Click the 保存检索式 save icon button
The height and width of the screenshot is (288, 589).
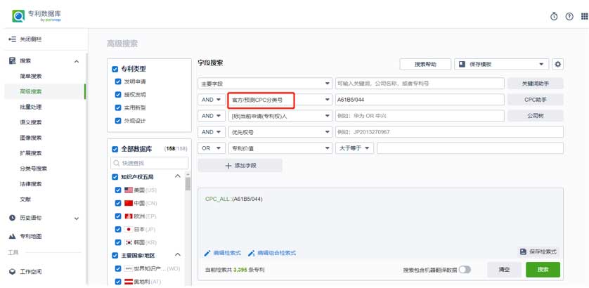pyautogui.click(x=538, y=251)
